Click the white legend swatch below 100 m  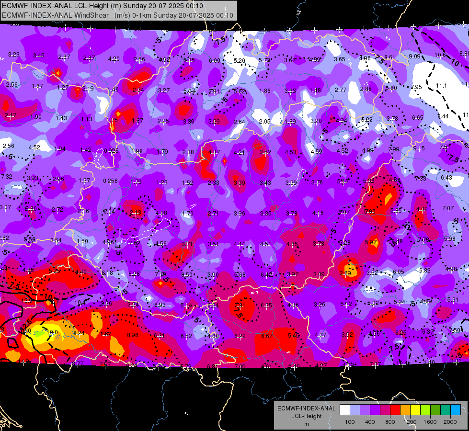(x=344, y=410)
